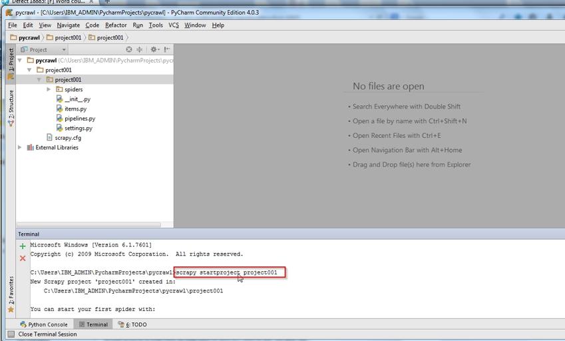The image size is (565, 341).
Task: Click the 'New Scrapy project' output line
Action: (x=103, y=282)
